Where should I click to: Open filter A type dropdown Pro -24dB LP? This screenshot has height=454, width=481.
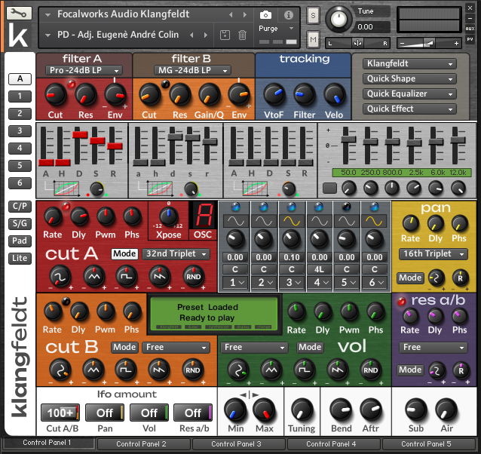84,70
